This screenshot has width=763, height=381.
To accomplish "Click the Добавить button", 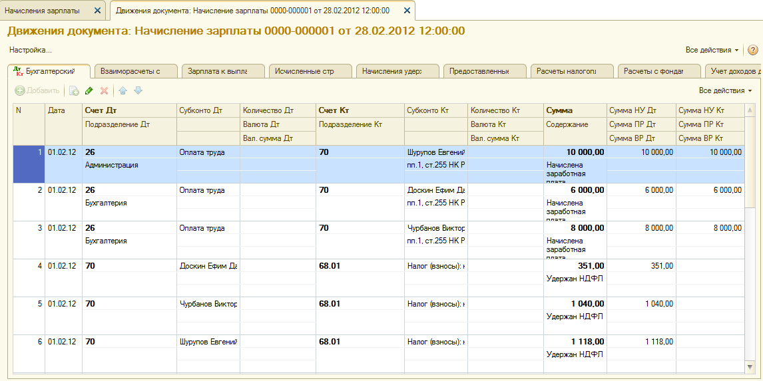I will [37, 90].
